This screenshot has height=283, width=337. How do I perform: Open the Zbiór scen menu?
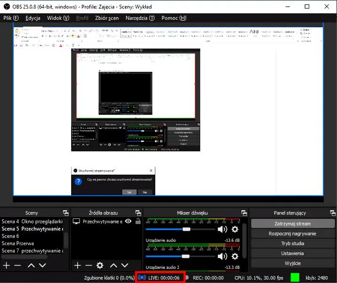tap(107, 18)
